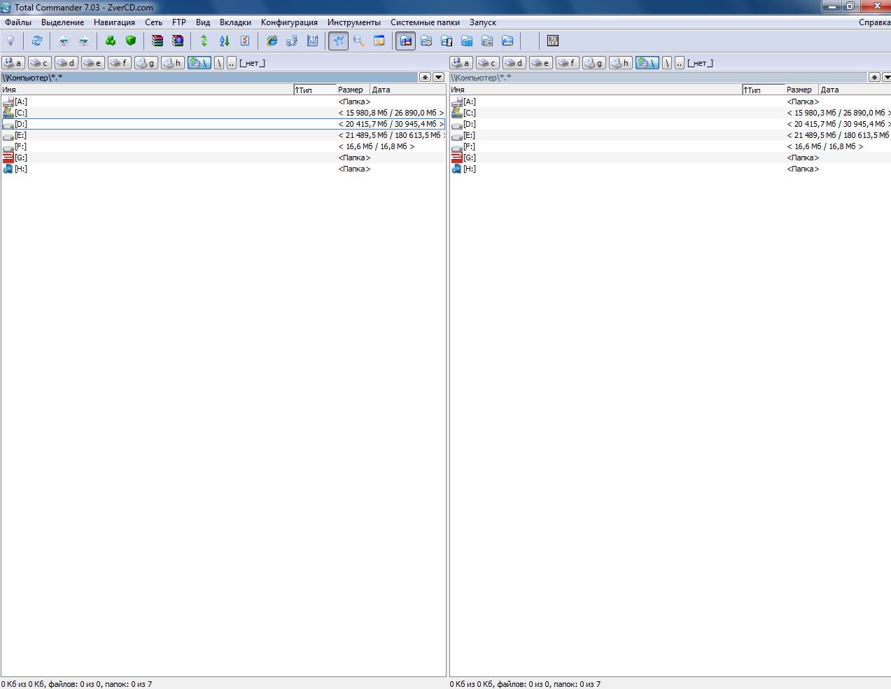891x689 pixels.
Task: Sort left panel by Тип column
Action: tap(315, 90)
